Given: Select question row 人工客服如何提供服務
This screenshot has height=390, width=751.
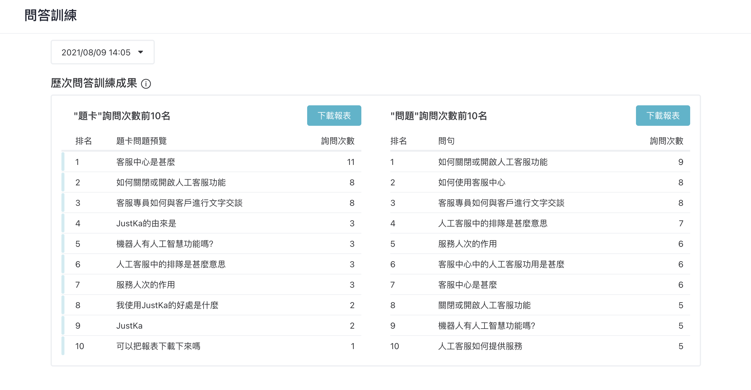Looking at the screenshot, I should [540, 346].
